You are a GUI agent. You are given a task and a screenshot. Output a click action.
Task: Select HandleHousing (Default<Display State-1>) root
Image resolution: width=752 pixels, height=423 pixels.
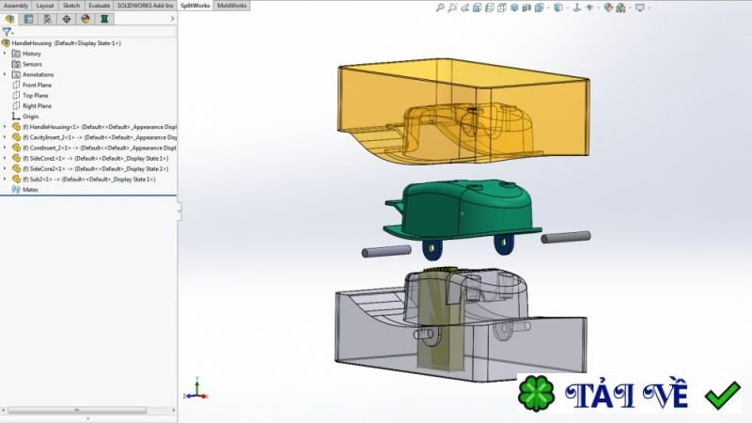[66, 43]
